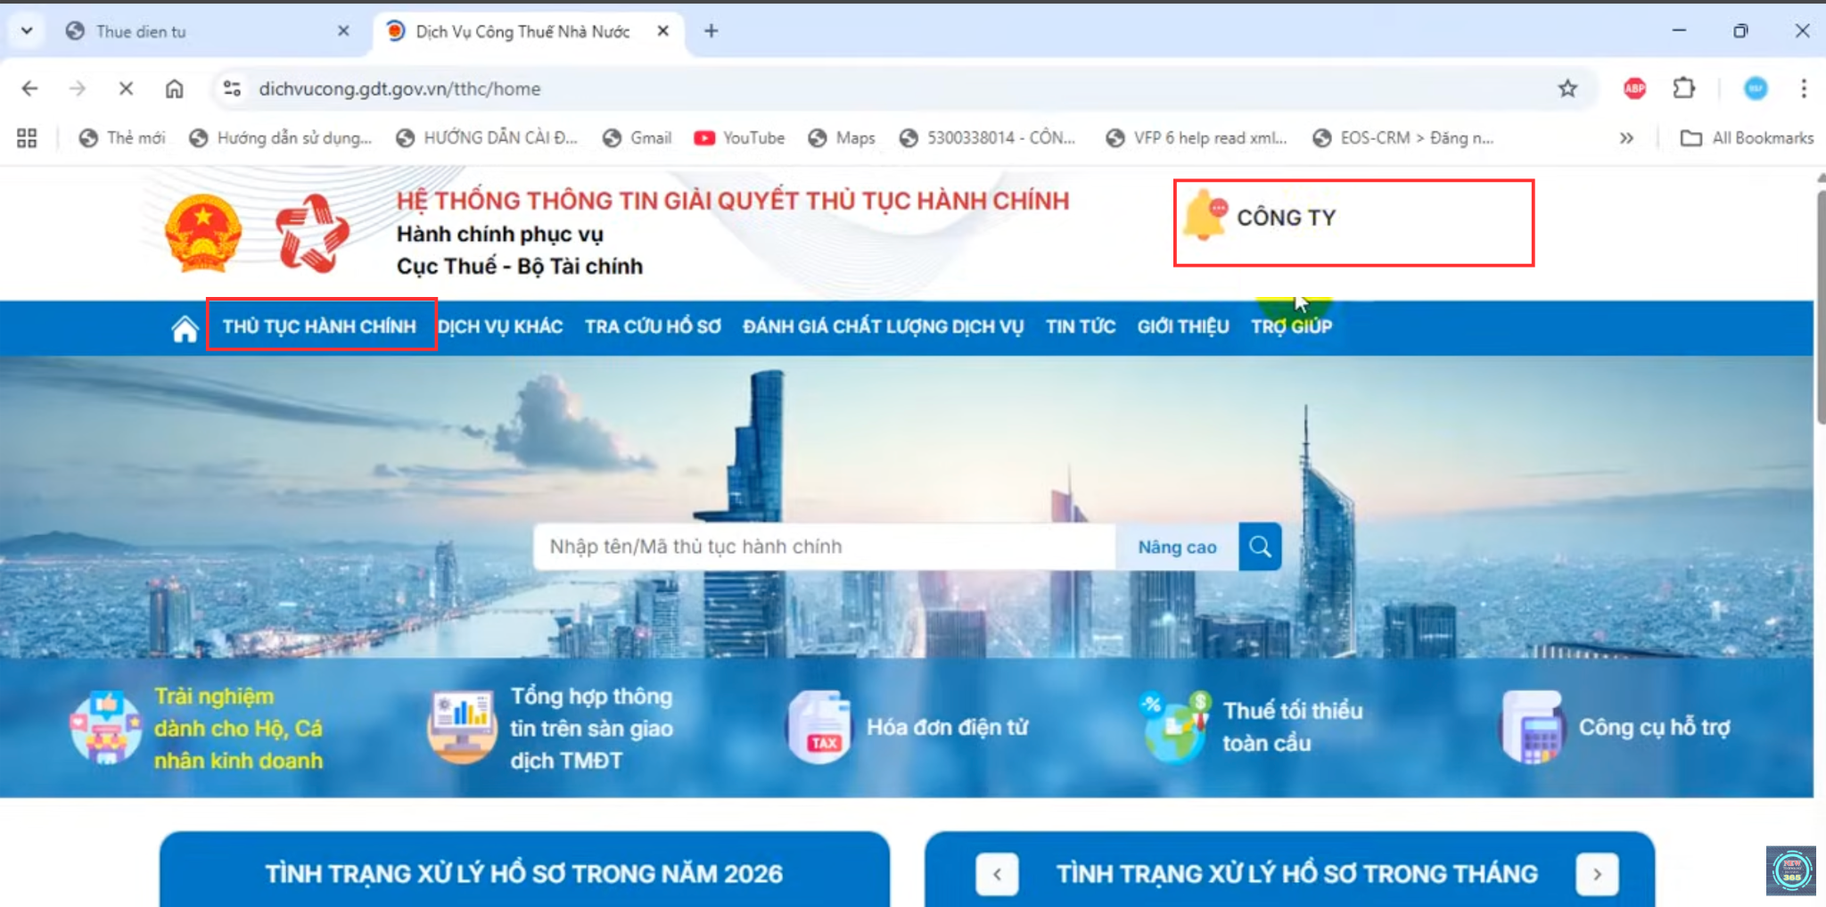
Task: Stop loading the page with X button
Action: (x=126, y=88)
